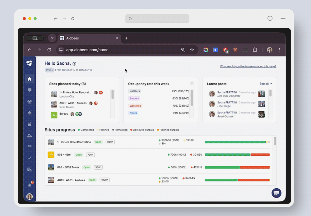Click the help icon beside Hello Sacha

tap(74, 64)
